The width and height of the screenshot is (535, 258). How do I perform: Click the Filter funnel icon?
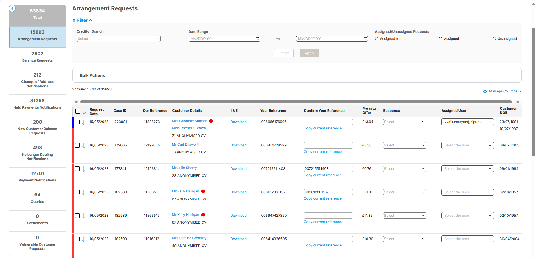coord(74,21)
